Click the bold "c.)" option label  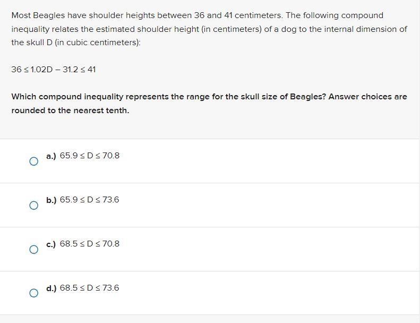(52, 244)
